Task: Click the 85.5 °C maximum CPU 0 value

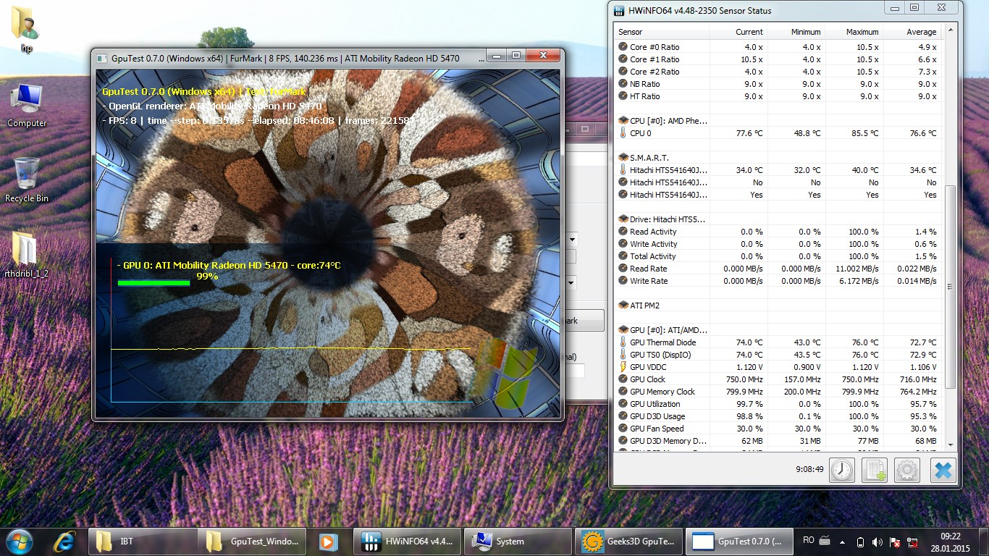Action: tap(864, 133)
